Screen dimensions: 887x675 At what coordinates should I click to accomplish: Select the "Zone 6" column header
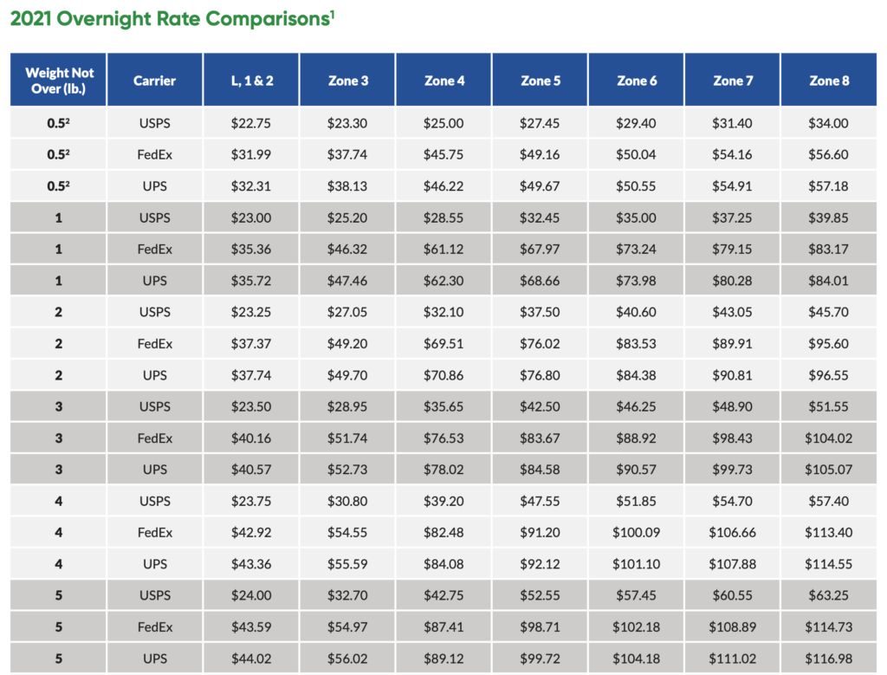[637, 81]
